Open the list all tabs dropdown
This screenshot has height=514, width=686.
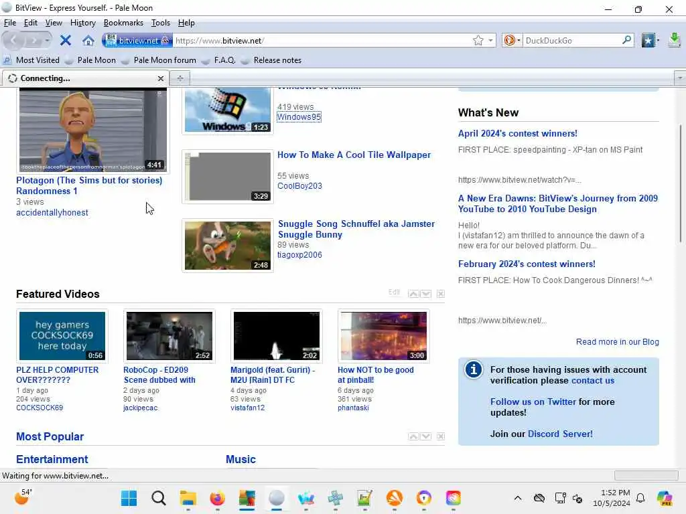[679, 78]
